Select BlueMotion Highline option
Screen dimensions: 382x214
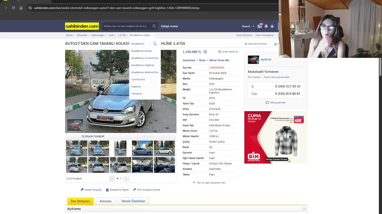pyautogui.click(x=143, y=65)
